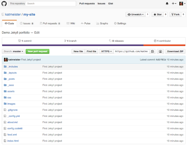Click the index.html file icon
The image size is (187, 145).
point(5,141)
